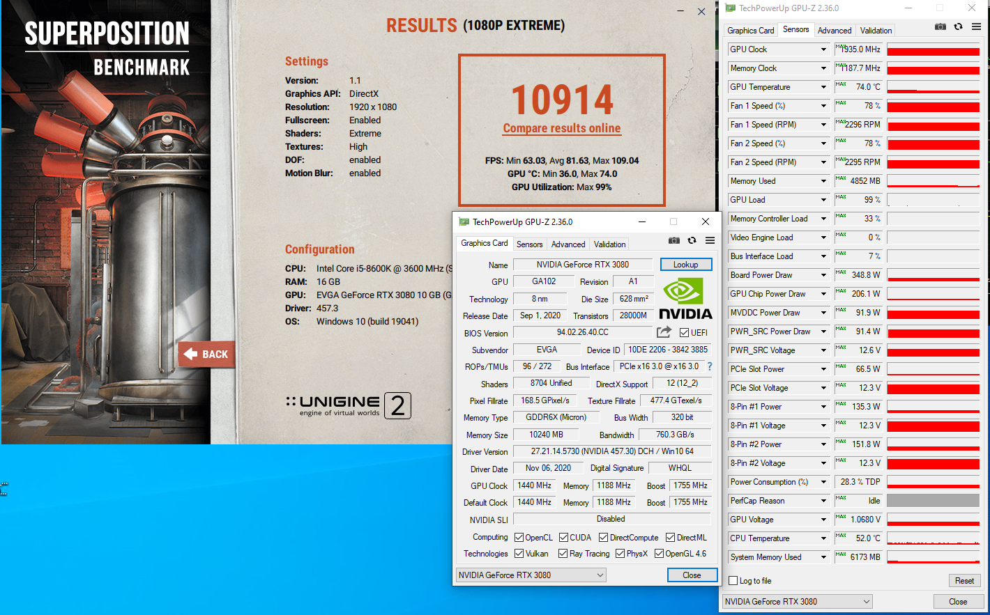The image size is (990, 615).
Task: Toggle the DirectML checkbox
Action: [670, 538]
